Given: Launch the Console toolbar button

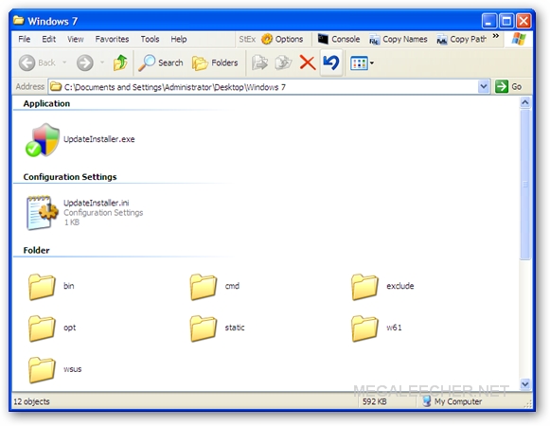Looking at the screenshot, I should [x=339, y=39].
